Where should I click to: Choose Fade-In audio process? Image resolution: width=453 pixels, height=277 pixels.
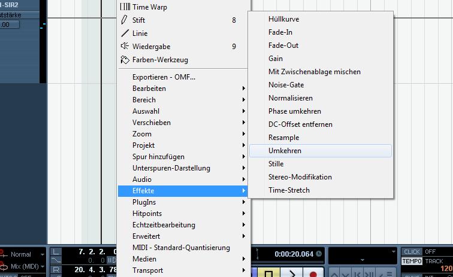(x=321, y=32)
